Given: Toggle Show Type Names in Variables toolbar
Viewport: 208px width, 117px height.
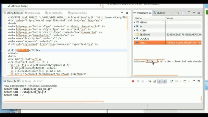Looking at the screenshot, I should pos(173,13).
